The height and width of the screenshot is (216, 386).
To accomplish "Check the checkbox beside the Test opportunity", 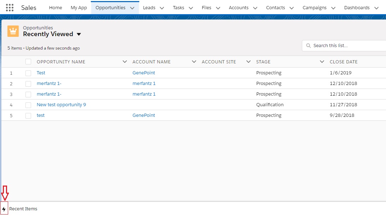I will [x=28, y=73].
